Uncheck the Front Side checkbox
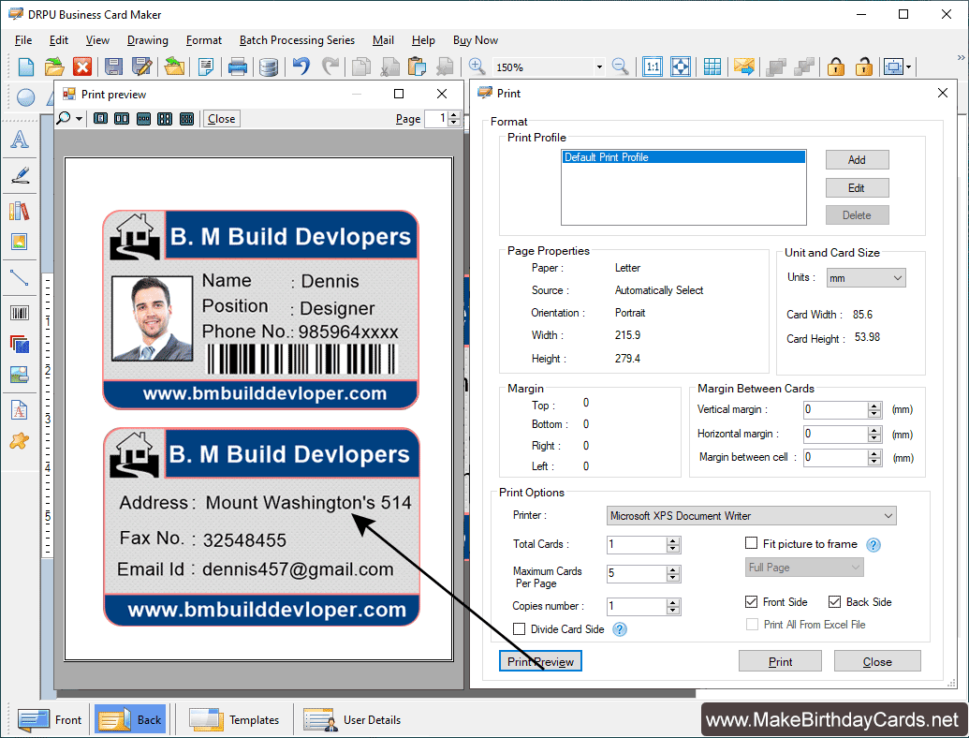This screenshot has height=738, width=969. pos(752,601)
